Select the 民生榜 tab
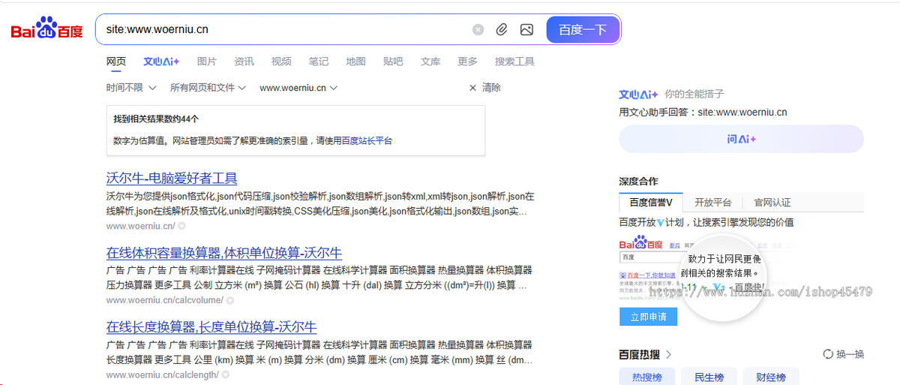This screenshot has height=385, width=900. point(709,377)
